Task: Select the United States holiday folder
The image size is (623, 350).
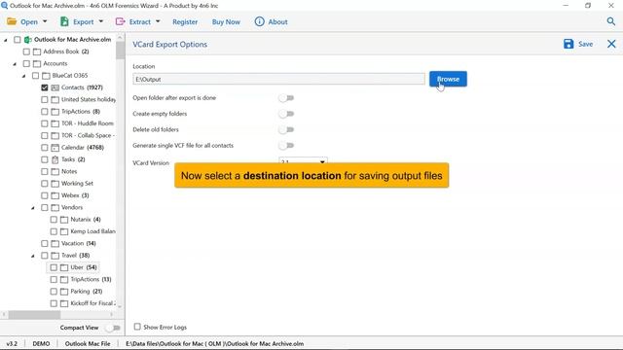Action: (x=89, y=99)
